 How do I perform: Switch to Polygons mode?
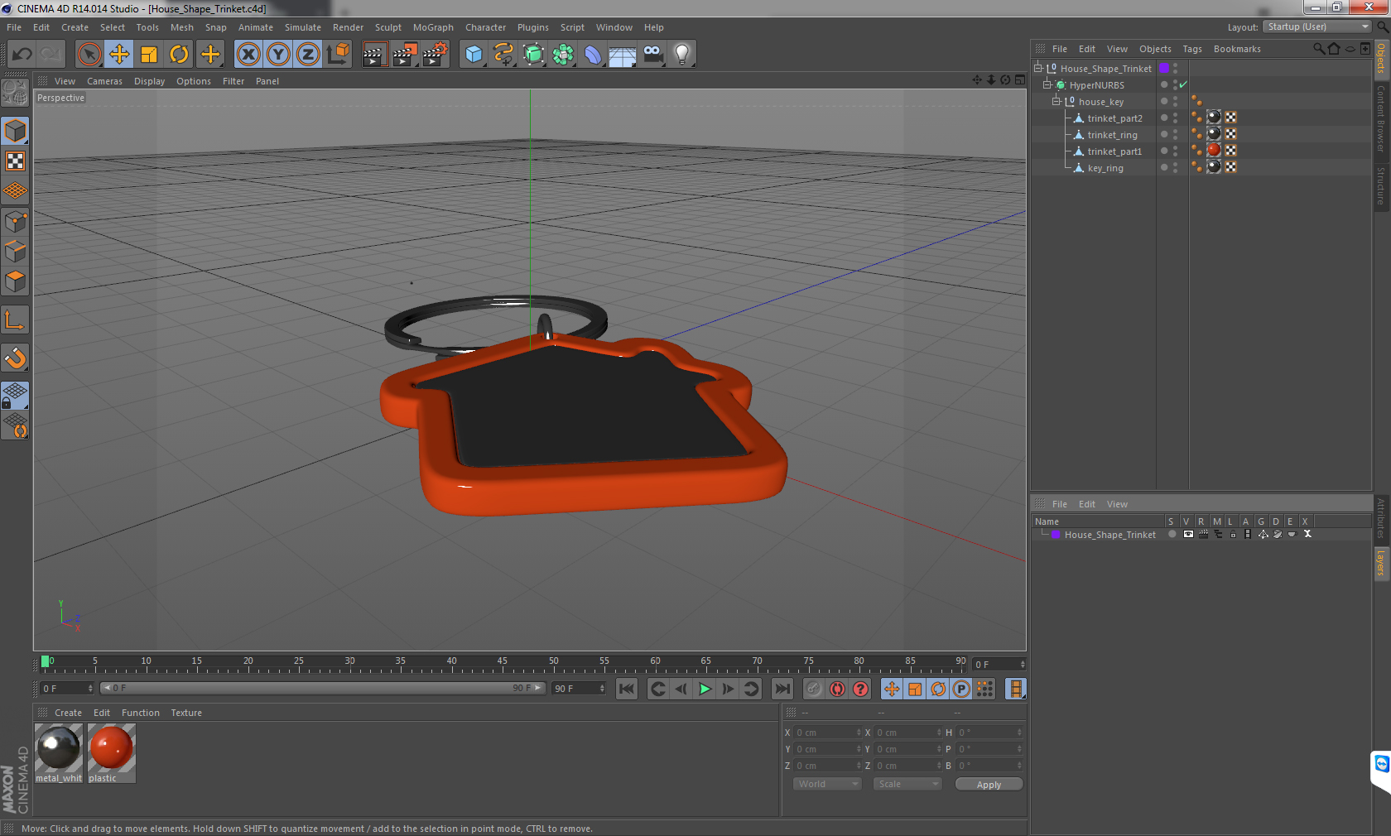tap(15, 281)
